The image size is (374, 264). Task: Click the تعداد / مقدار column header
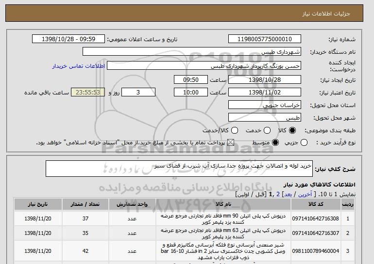coord(85,204)
